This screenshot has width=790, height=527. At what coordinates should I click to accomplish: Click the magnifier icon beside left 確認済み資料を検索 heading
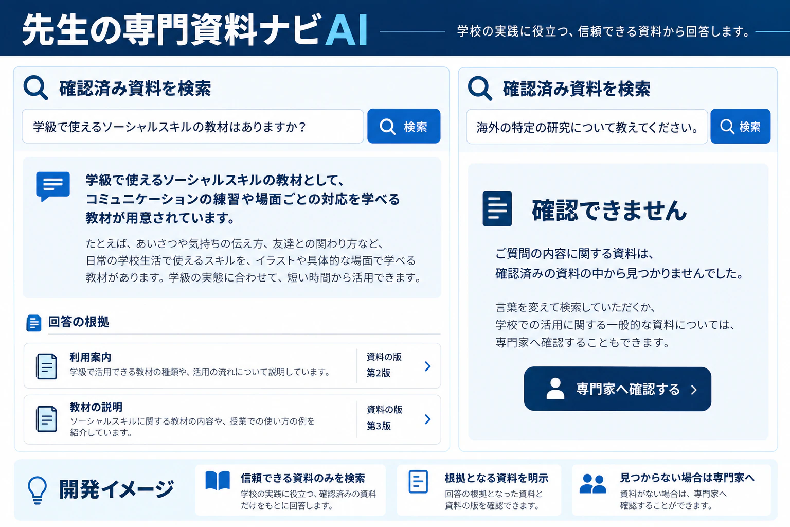tap(35, 88)
